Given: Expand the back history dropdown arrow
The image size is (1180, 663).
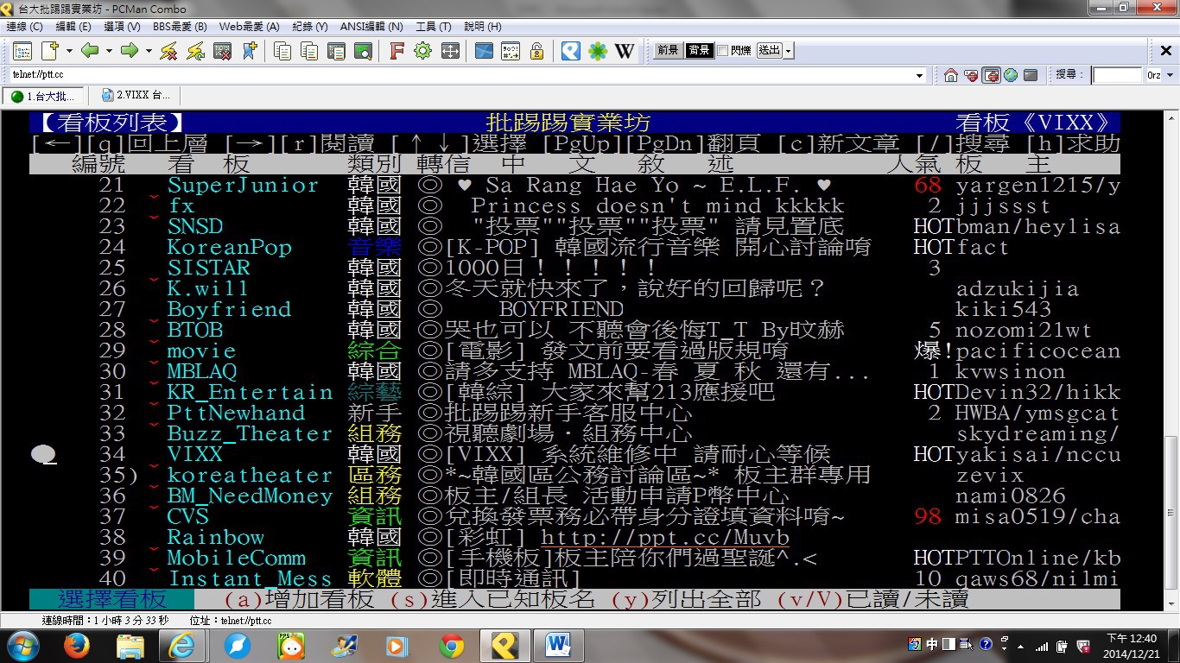Looking at the screenshot, I should point(109,51).
